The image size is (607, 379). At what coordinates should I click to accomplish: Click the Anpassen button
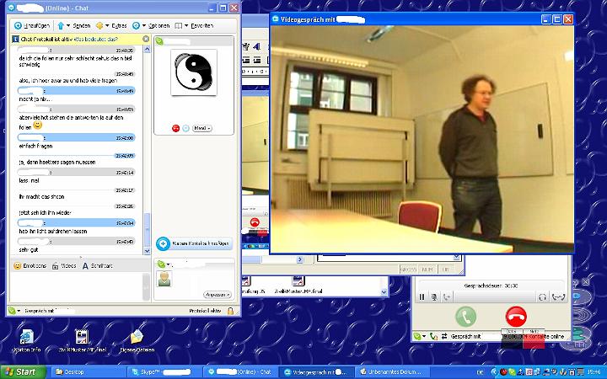click(218, 295)
